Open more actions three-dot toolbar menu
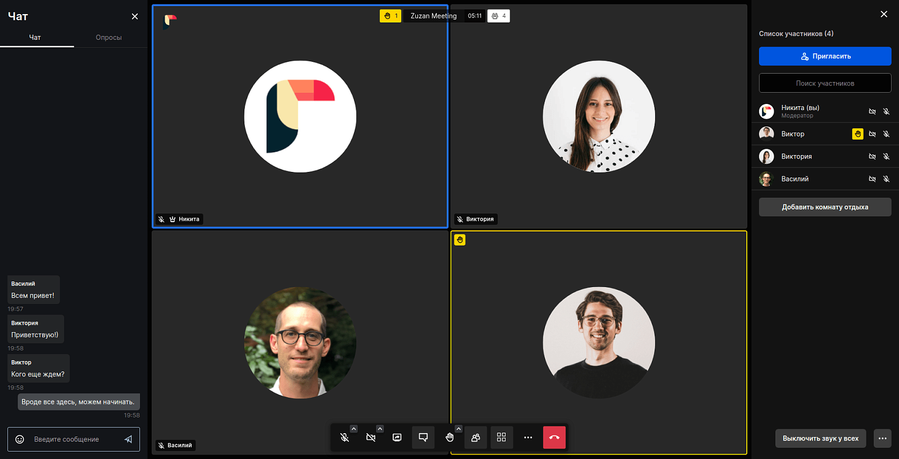This screenshot has height=459, width=899. coord(528,438)
